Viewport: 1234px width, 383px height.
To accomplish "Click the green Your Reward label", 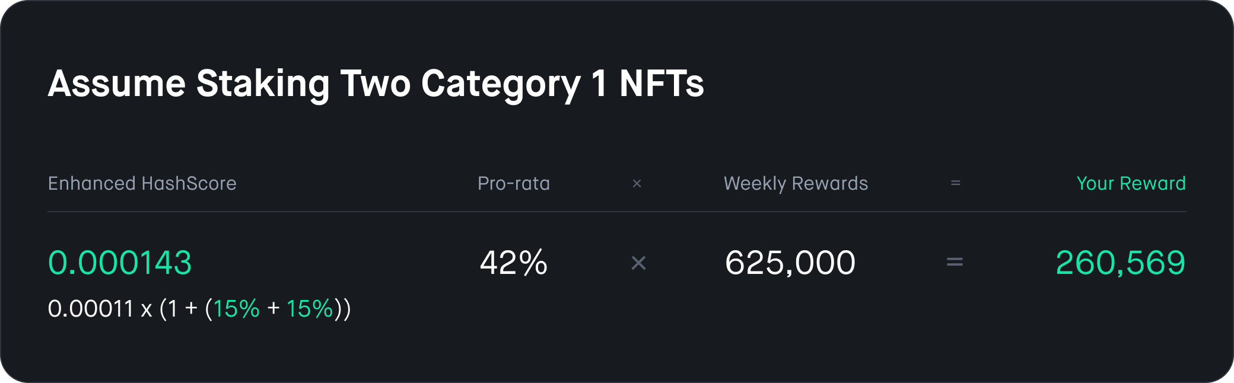I will point(1131,183).
